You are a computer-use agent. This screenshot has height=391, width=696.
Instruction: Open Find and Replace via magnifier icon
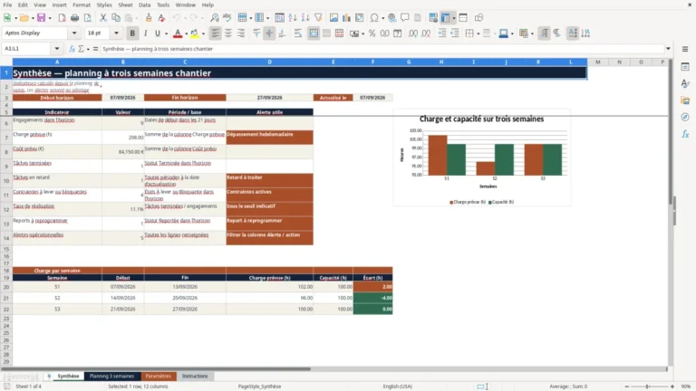[x=215, y=18]
